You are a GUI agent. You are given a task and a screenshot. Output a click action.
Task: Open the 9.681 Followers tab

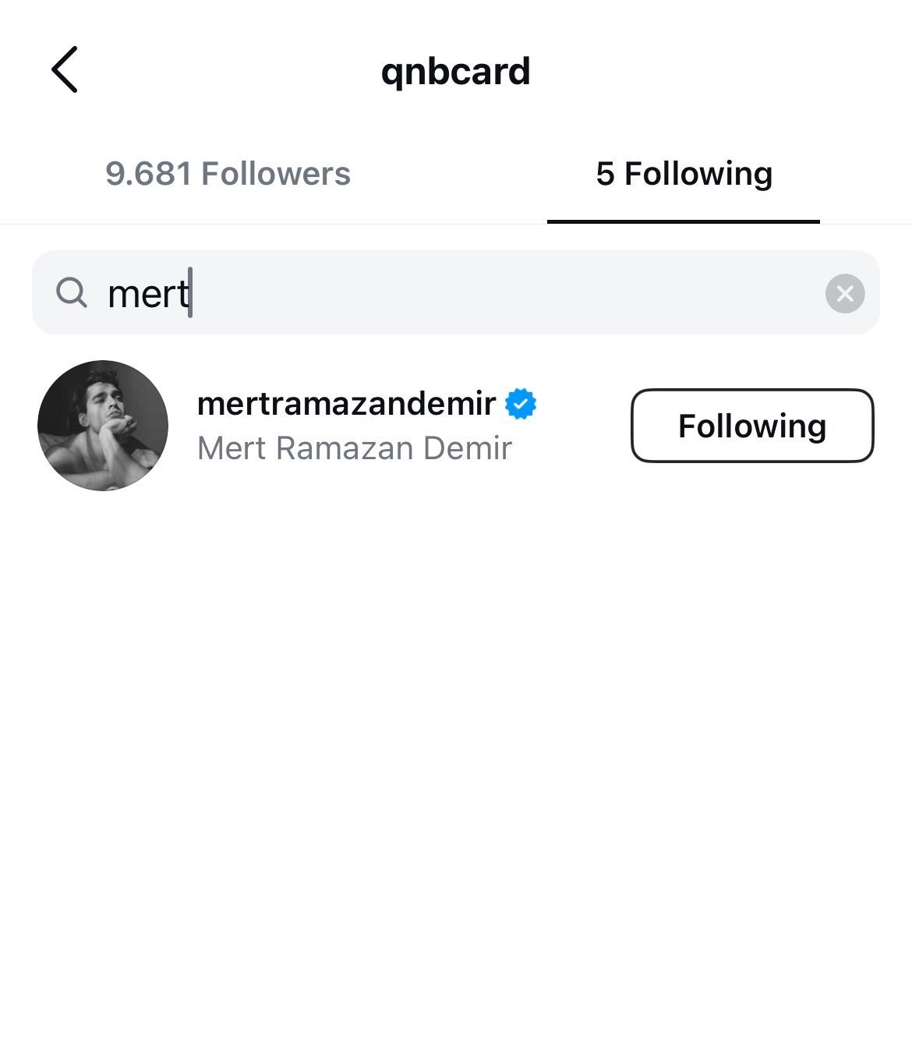tap(228, 174)
